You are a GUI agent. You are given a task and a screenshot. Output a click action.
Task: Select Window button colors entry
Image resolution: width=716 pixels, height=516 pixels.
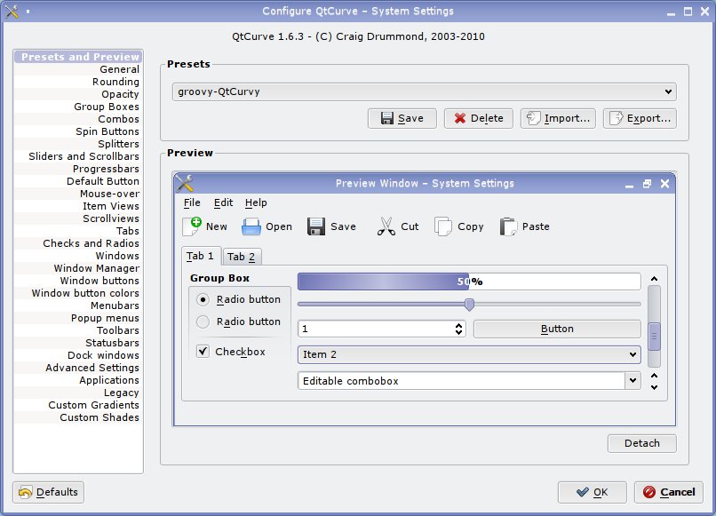click(x=78, y=293)
